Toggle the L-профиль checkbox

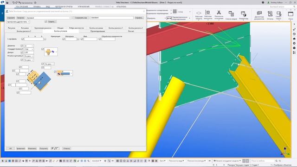click(x=23, y=39)
